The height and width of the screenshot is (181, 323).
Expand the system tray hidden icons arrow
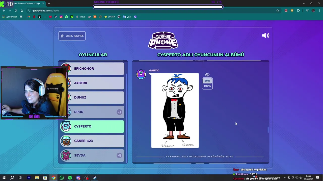pyautogui.click(x=285, y=178)
